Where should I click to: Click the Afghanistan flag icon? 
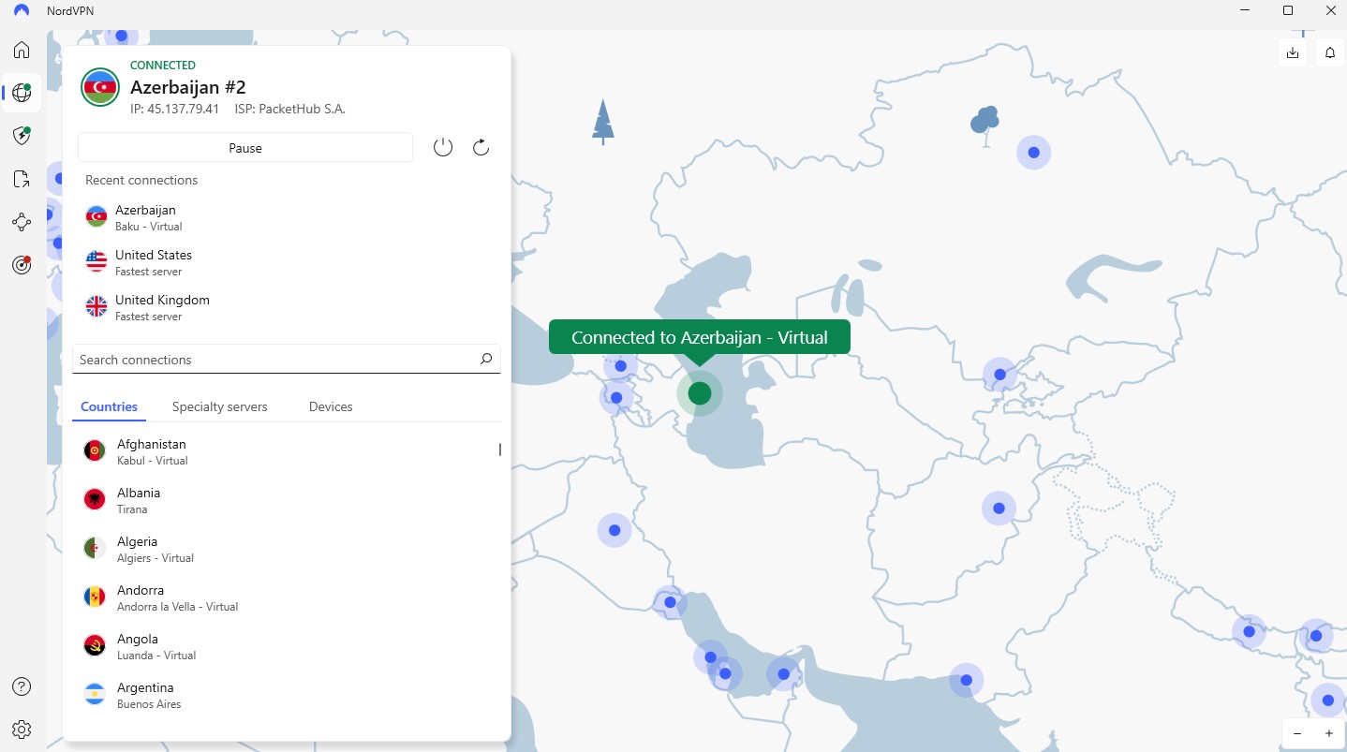(x=95, y=451)
